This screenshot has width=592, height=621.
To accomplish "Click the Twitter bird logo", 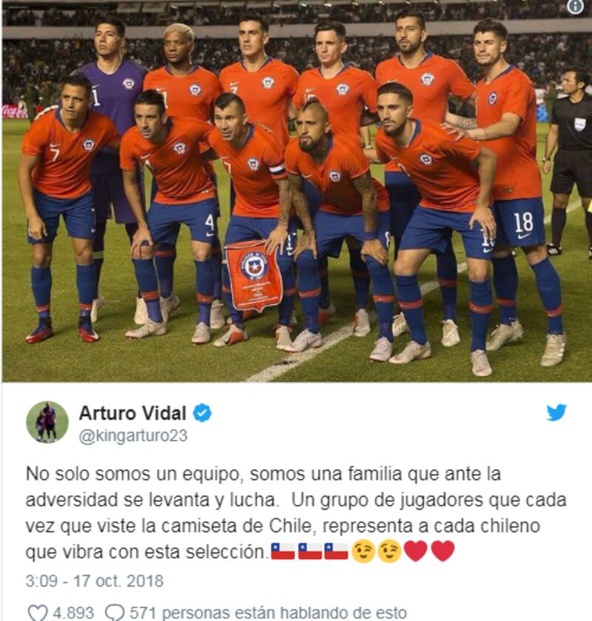I will [556, 413].
